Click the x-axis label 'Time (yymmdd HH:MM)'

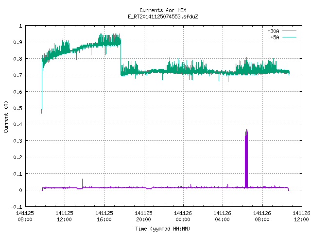[163, 229]
